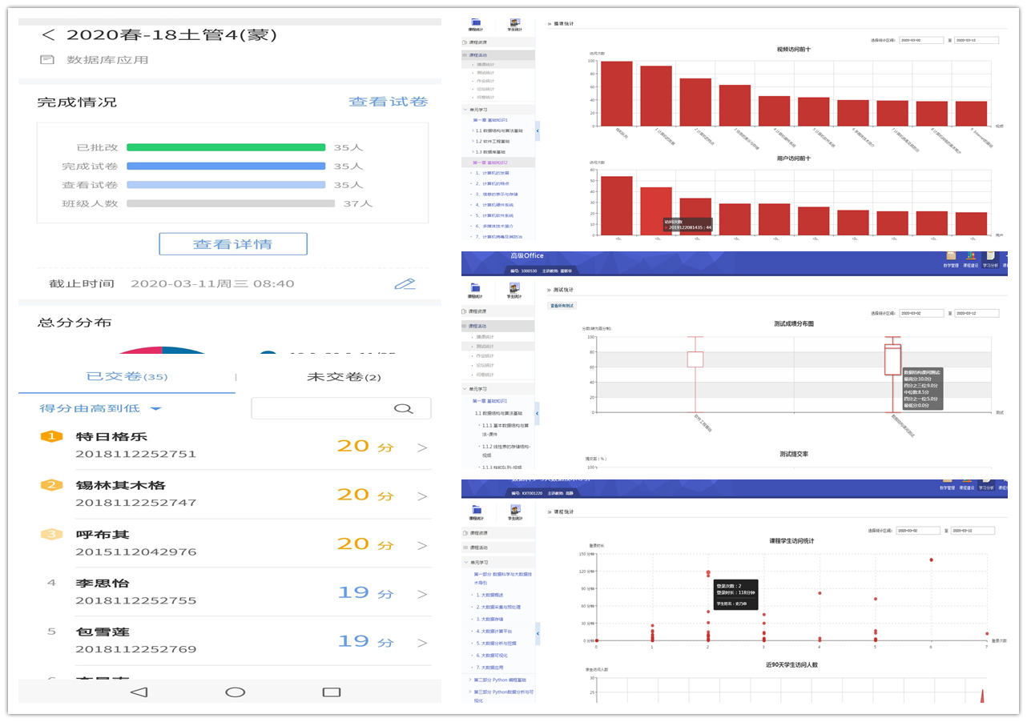1027x722 pixels.
Task: Open 课程统计 folder icon in the 高级Office window
Action: (476, 290)
